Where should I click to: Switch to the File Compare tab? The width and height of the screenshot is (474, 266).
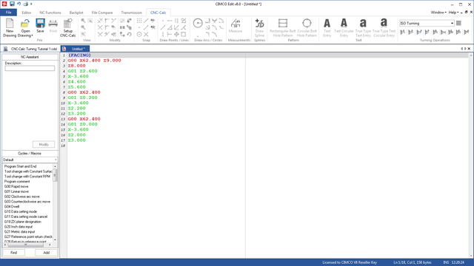pyautogui.click(x=102, y=13)
